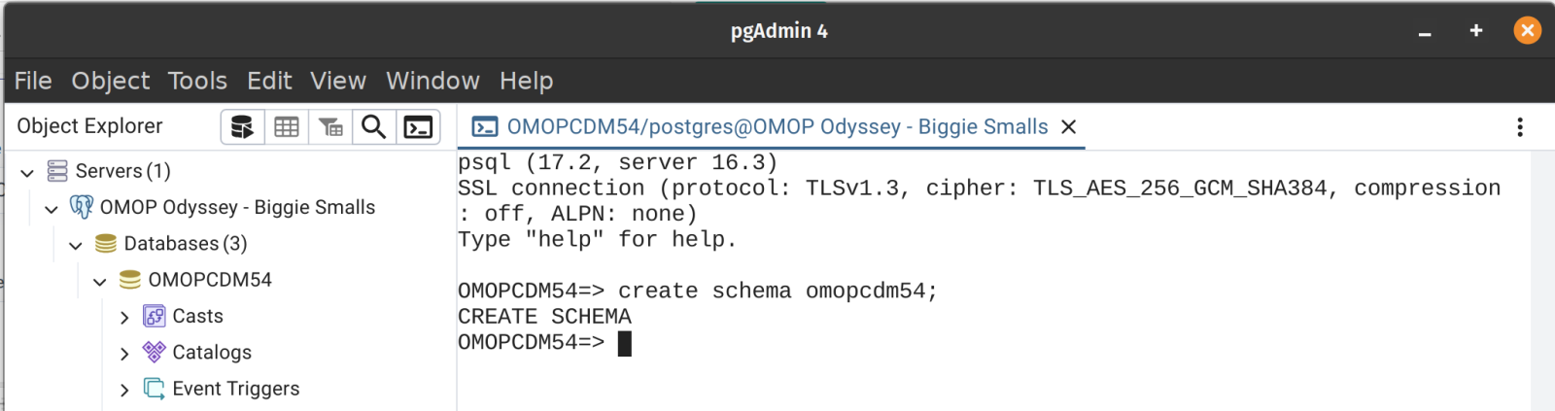The image size is (1555, 411).
Task: Open the Query Tool from Object Explorer toolbar
Action: click(x=242, y=127)
